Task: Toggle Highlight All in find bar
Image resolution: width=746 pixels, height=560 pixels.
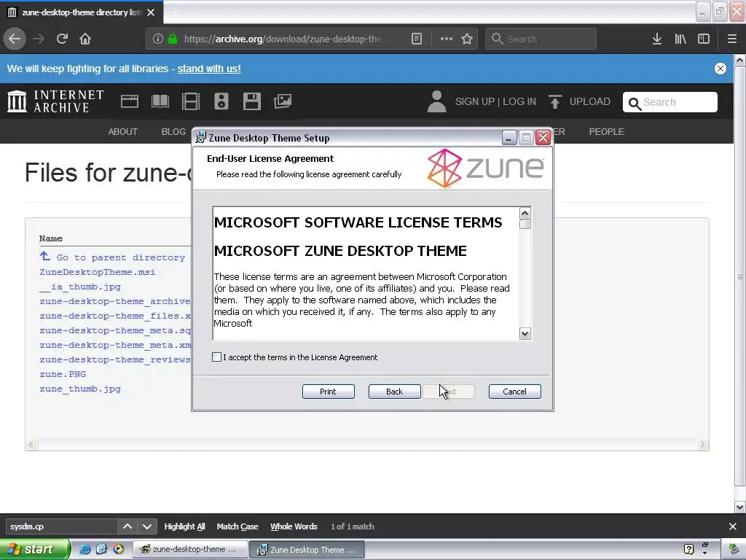Action: (x=184, y=526)
